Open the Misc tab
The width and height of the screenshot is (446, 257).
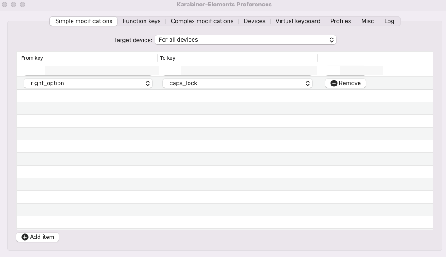pyautogui.click(x=368, y=21)
